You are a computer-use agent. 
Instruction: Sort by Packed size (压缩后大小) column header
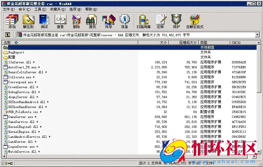click(184, 43)
